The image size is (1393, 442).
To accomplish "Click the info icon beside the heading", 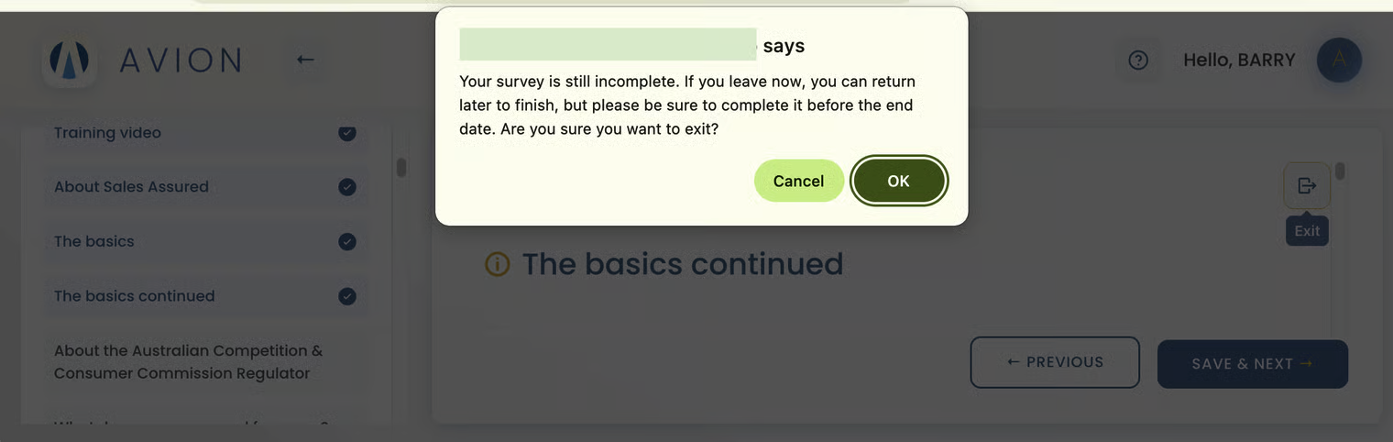I will pyautogui.click(x=497, y=265).
